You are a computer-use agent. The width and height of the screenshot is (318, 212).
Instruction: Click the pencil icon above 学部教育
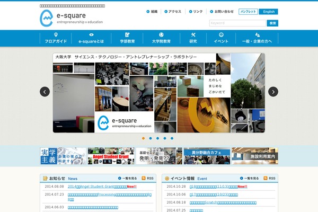coord(127,34)
